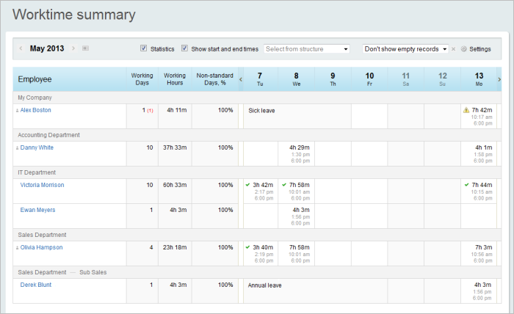This screenshot has height=314, width=514.
Task: Open Derek Blunt's employee link
Action: point(36,285)
